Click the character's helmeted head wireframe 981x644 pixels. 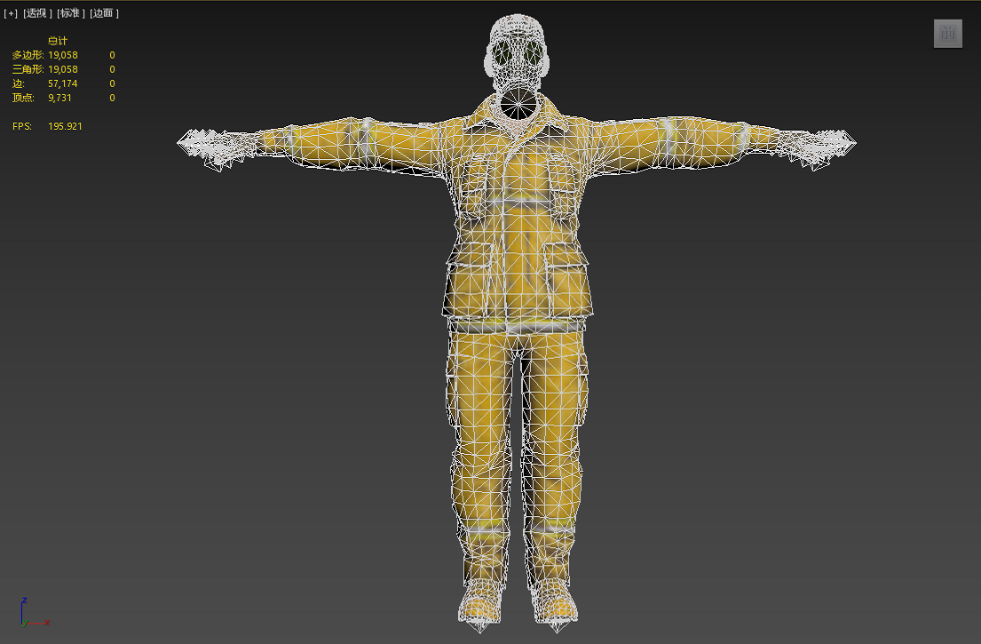[517, 36]
